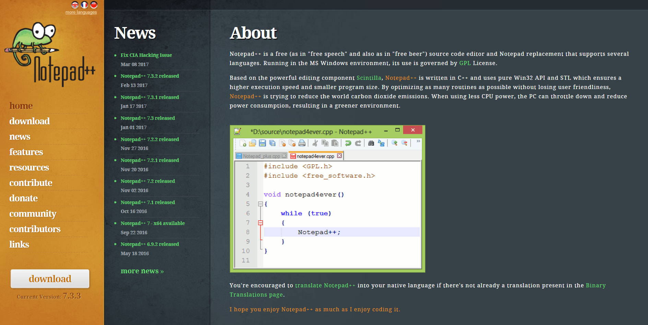
Task: Click Open folder icon in the screenshot toolbar
Action: tap(252, 143)
